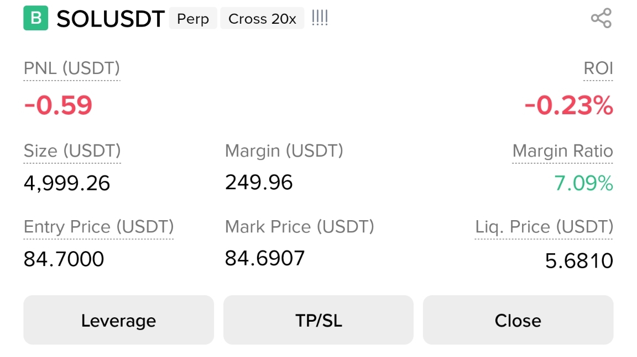Tap the Cross 20x margin mode tag
This screenshot has height=357, width=637.
pyautogui.click(x=262, y=19)
